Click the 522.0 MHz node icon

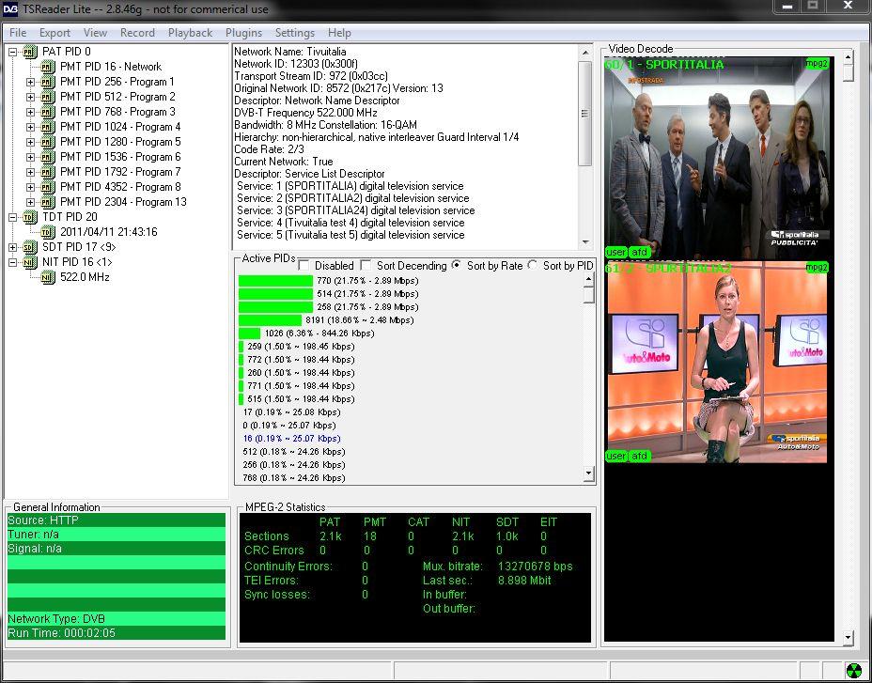48,277
